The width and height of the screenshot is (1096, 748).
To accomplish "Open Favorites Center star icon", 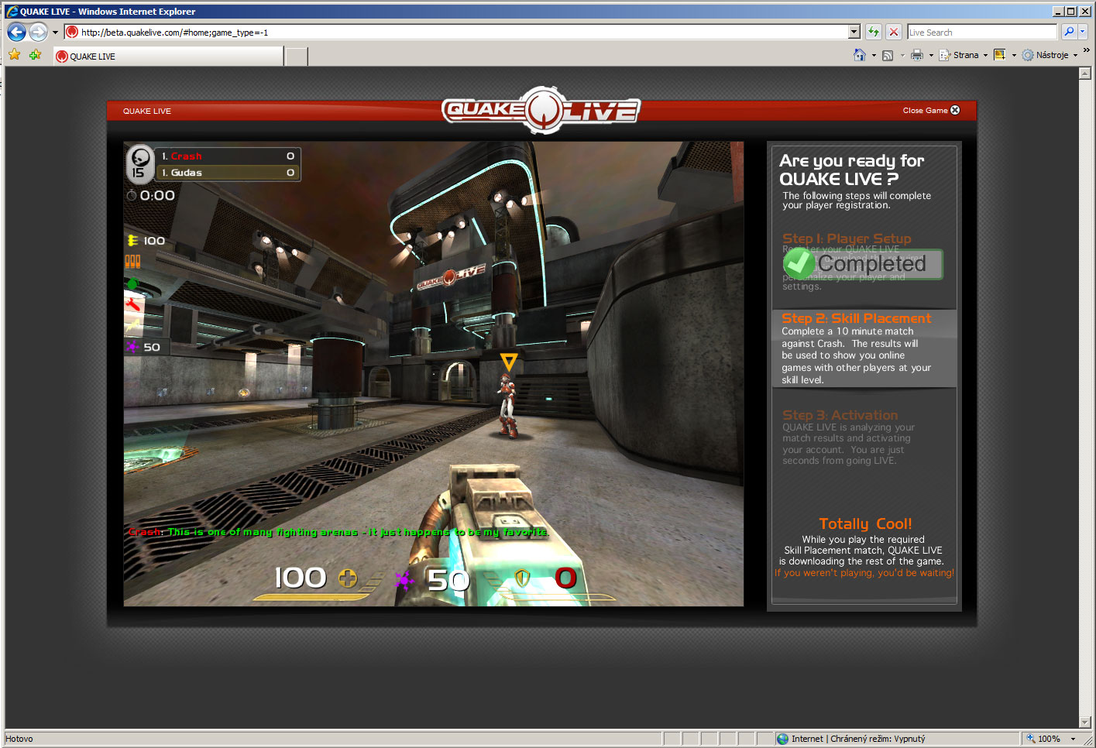I will (15, 55).
